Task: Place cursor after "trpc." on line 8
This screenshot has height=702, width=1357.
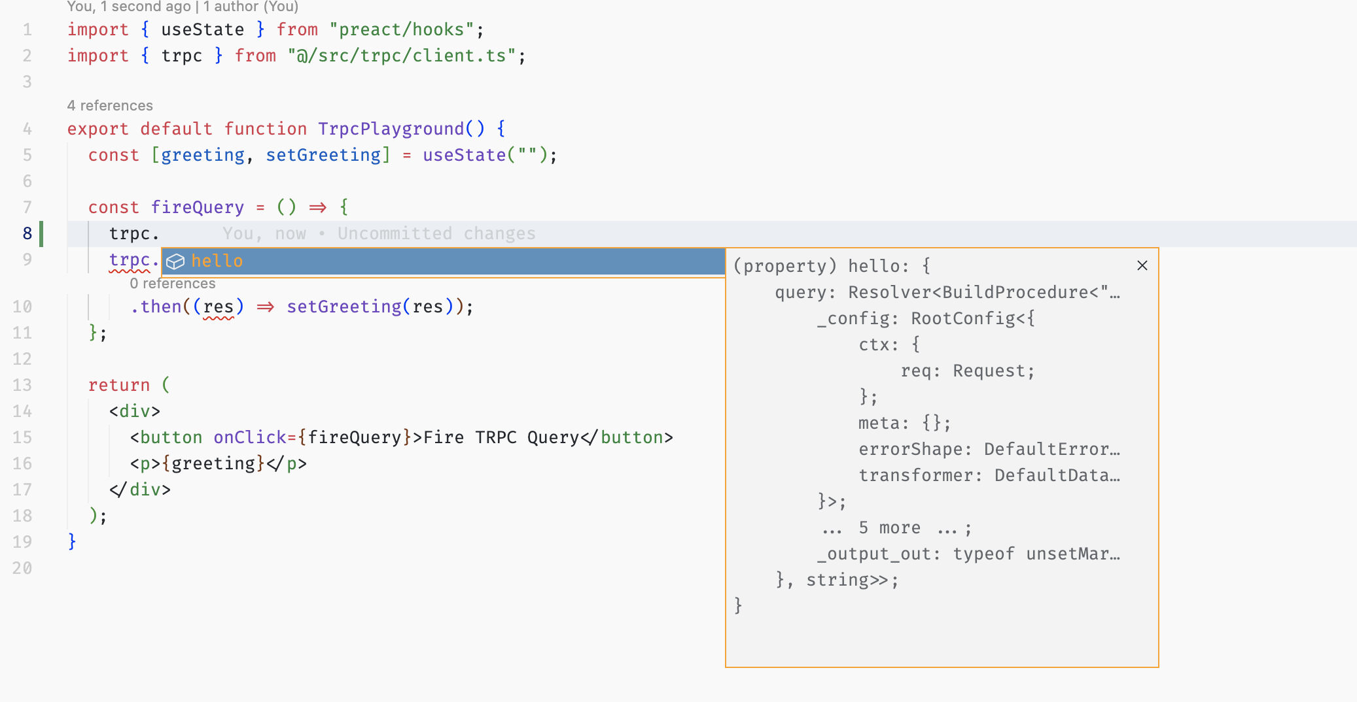Action: pos(160,234)
